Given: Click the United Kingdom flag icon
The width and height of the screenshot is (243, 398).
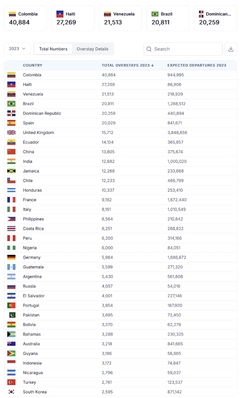Looking at the screenshot, I should coord(11,133).
